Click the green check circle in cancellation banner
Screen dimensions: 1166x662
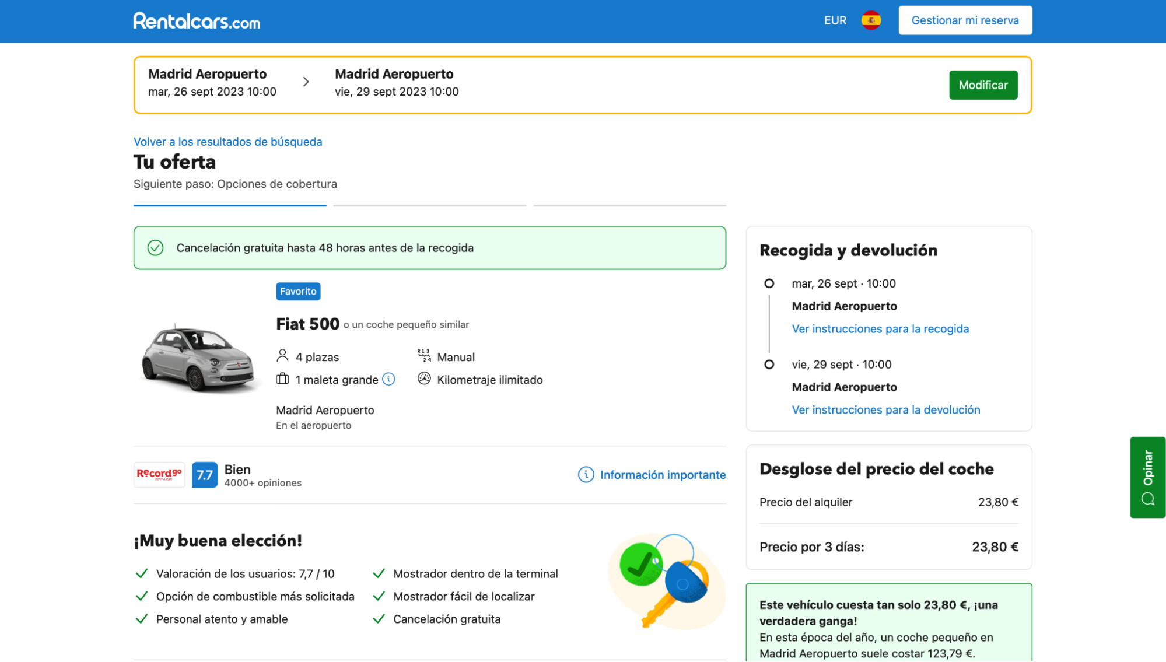pos(155,248)
